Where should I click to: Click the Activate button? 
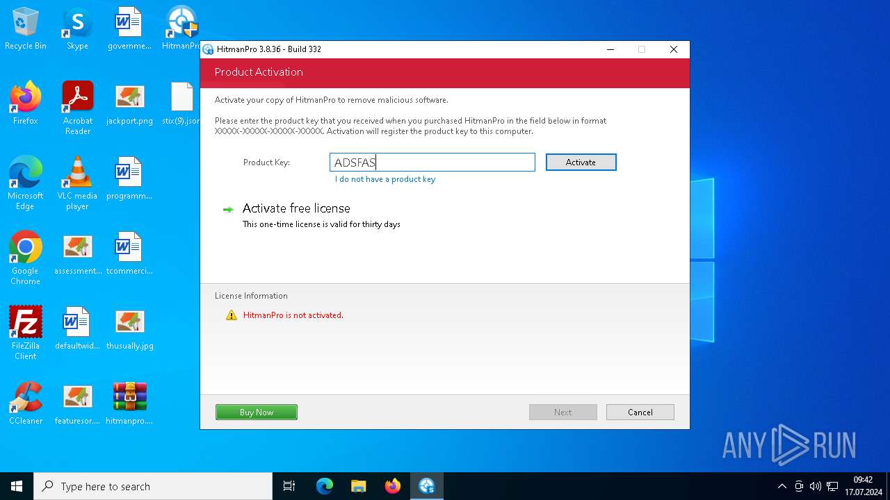click(581, 162)
